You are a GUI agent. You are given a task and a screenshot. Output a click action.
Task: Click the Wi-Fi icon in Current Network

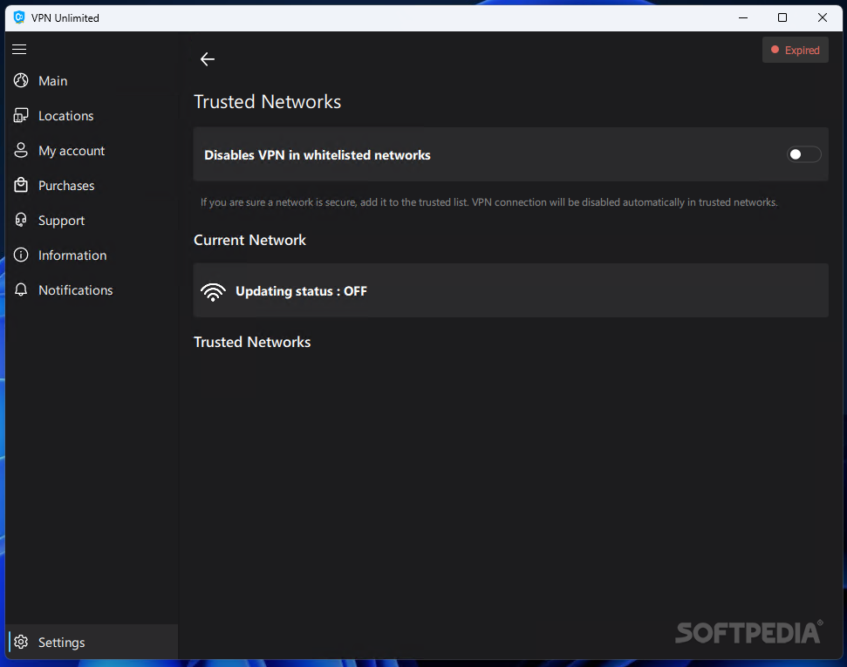tap(214, 291)
